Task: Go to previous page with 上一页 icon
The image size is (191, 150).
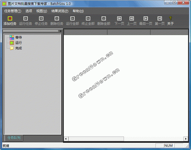Action: tap(132, 19)
